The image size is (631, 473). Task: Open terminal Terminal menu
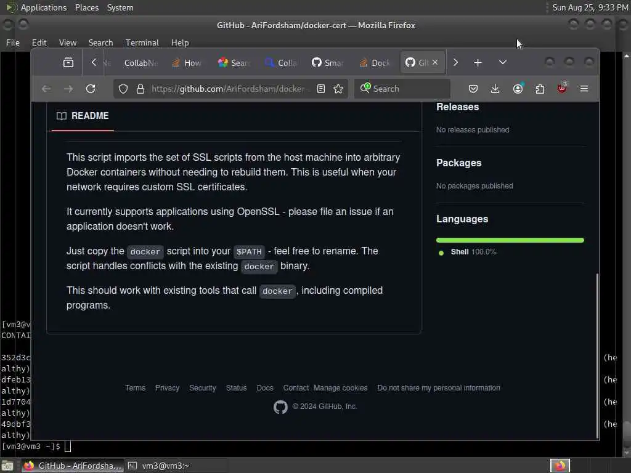point(142,42)
